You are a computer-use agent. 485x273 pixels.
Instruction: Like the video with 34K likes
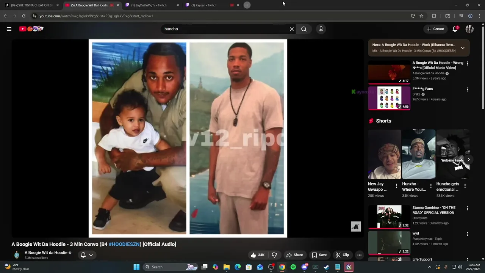point(258,255)
